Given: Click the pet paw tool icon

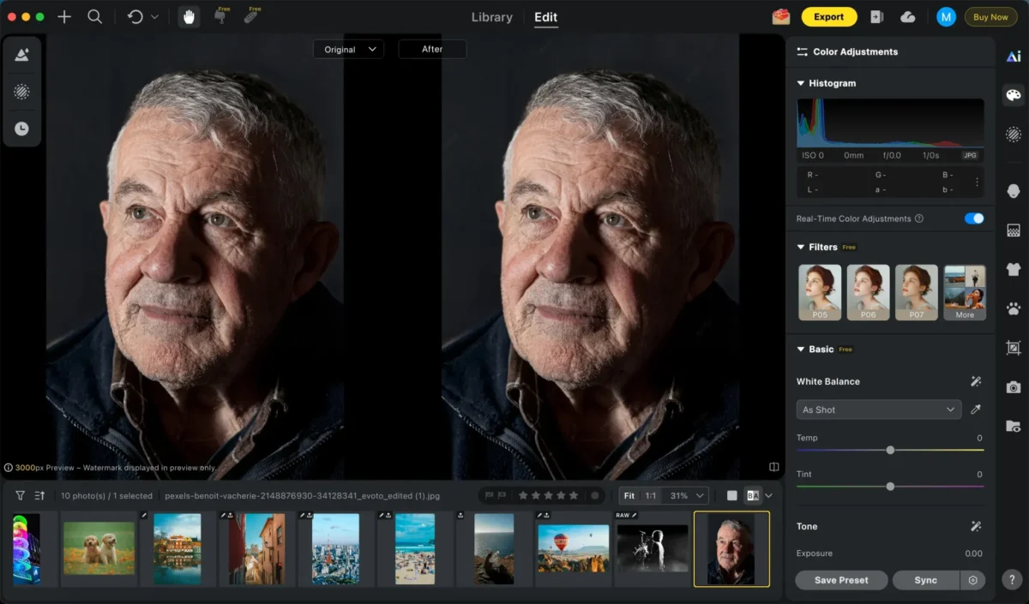Looking at the screenshot, I should point(1014,308).
